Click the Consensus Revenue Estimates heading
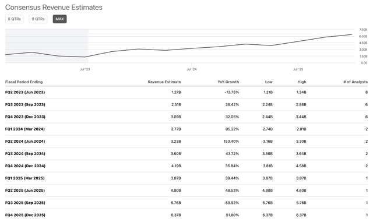This screenshot has height=222, width=373. tap(54, 8)
